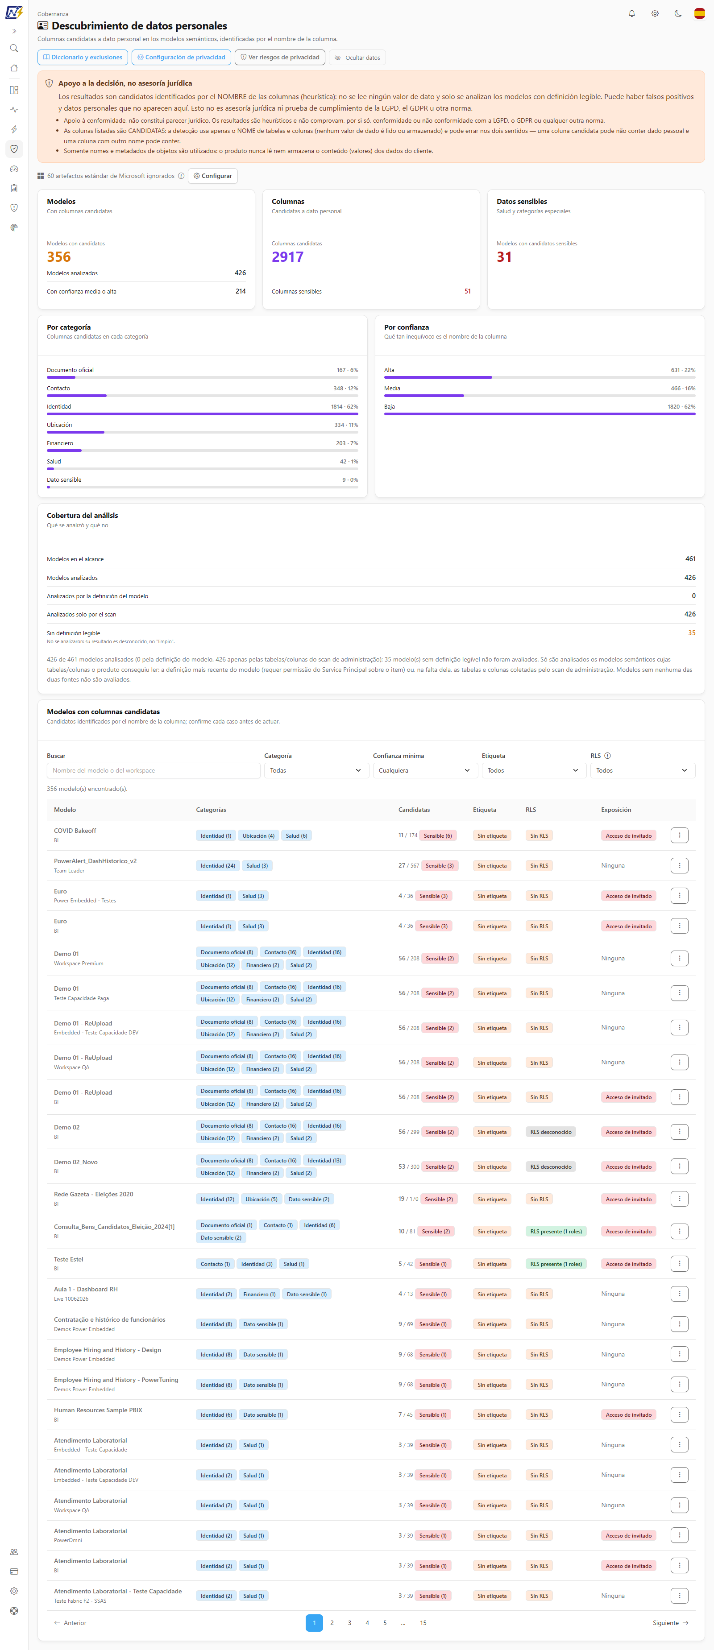Image resolution: width=714 pixels, height=1650 pixels.
Task: Open the lightning bolt sidebar icon
Action: pos(14,129)
